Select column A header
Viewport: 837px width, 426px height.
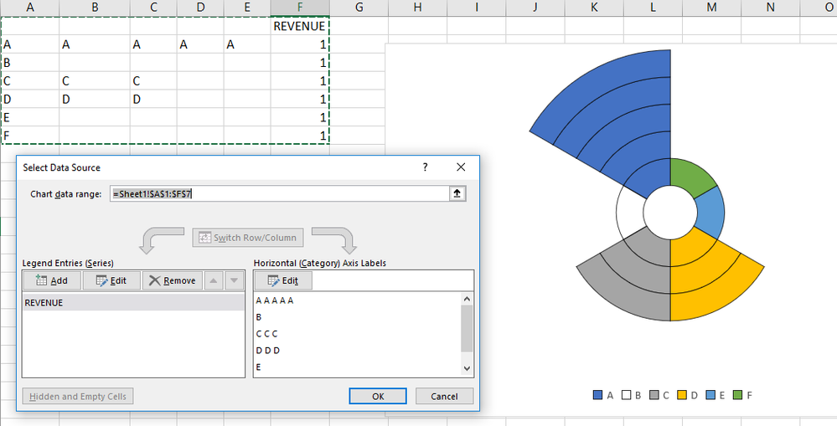[x=30, y=8]
